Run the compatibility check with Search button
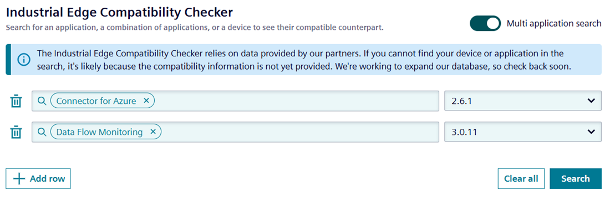 pyautogui.click(x=576, y=178)
